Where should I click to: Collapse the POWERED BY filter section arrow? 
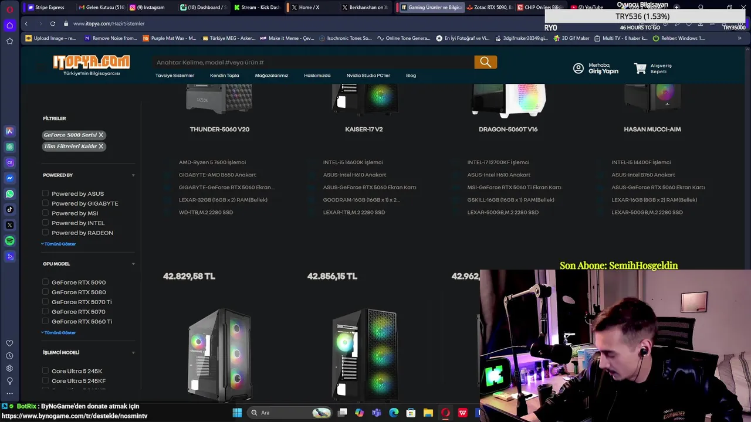point(133,175)
